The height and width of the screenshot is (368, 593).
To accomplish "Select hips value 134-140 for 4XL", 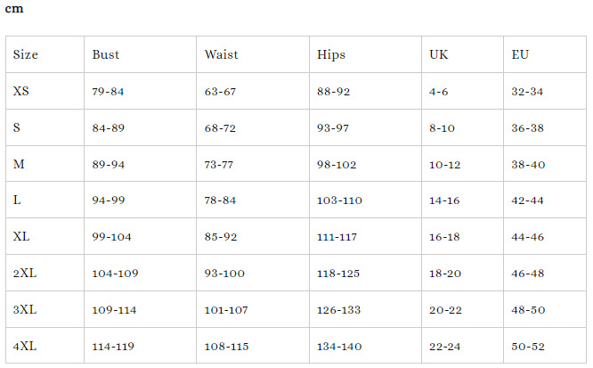I will click(339, 346).
